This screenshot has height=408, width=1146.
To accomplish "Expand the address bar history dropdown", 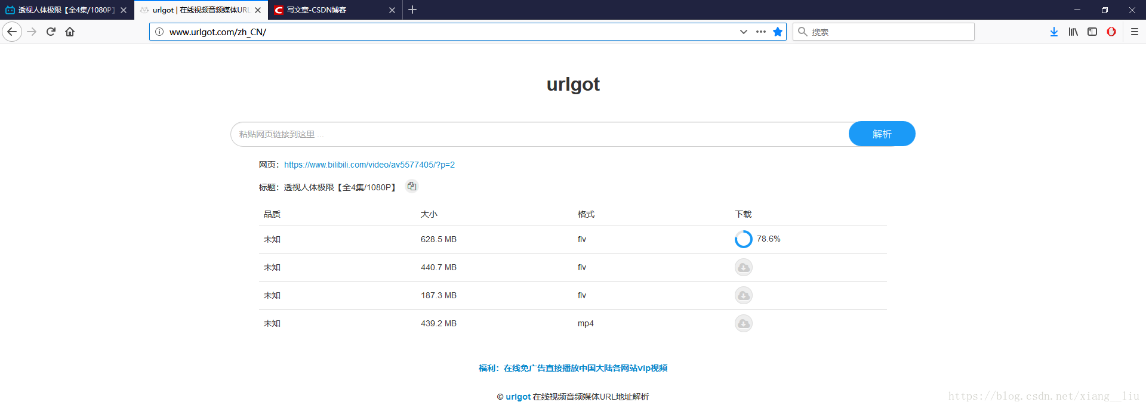I will [x=744, y=32].
